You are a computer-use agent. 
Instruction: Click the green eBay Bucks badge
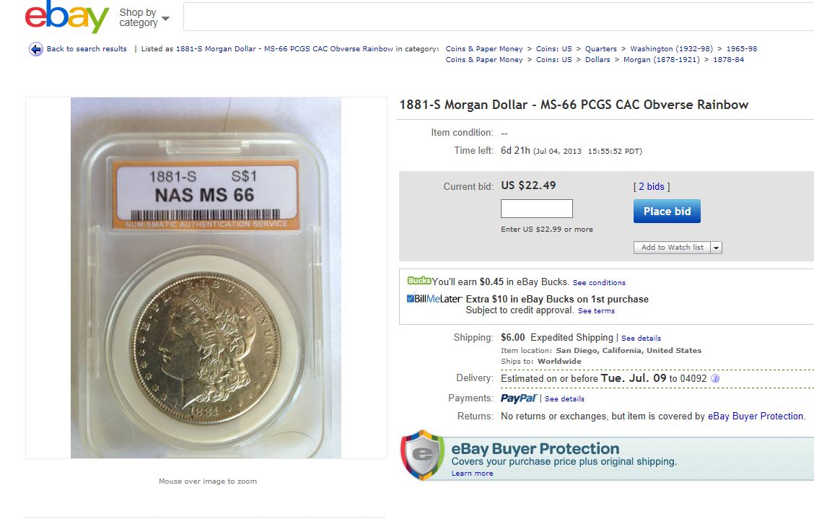[x=419, y=281]
